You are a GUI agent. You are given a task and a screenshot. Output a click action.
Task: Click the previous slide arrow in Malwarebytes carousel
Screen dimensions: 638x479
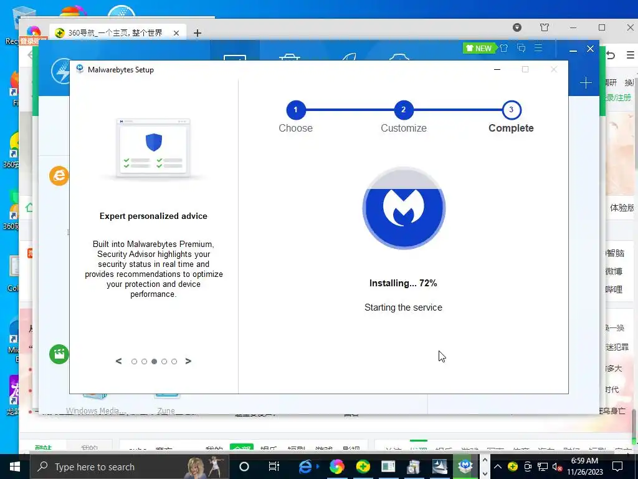(x=119, y=361)
